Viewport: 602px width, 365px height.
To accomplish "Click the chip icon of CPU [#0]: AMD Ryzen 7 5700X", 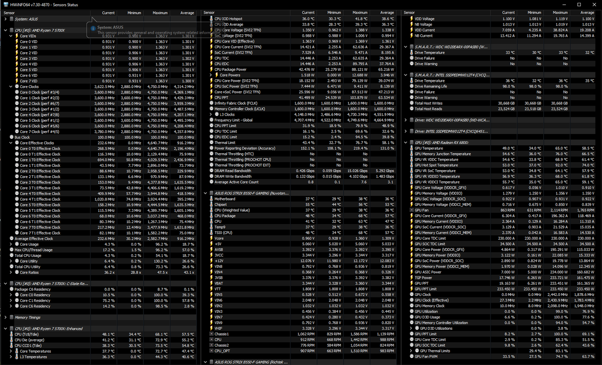I will click(x=11, y=31).
